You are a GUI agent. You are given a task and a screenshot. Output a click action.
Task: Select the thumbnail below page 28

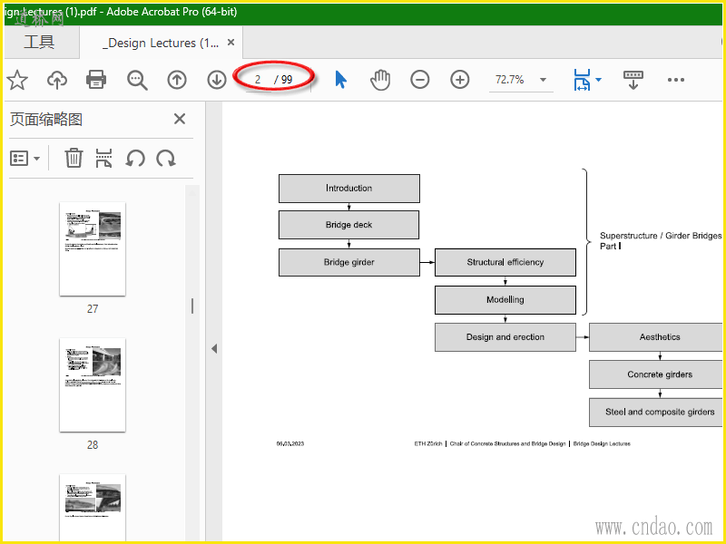coord(93,508)
